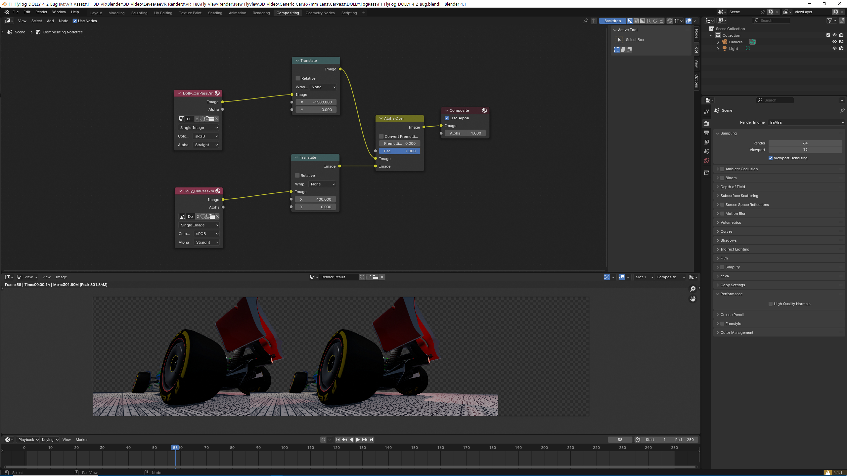
Task: Click the Render properties tab icon
Action: tap(706, 123)
